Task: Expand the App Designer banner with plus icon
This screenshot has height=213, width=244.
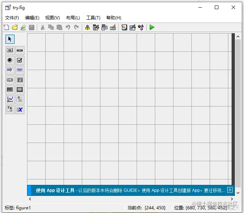Action: click(x=230, y=190)
